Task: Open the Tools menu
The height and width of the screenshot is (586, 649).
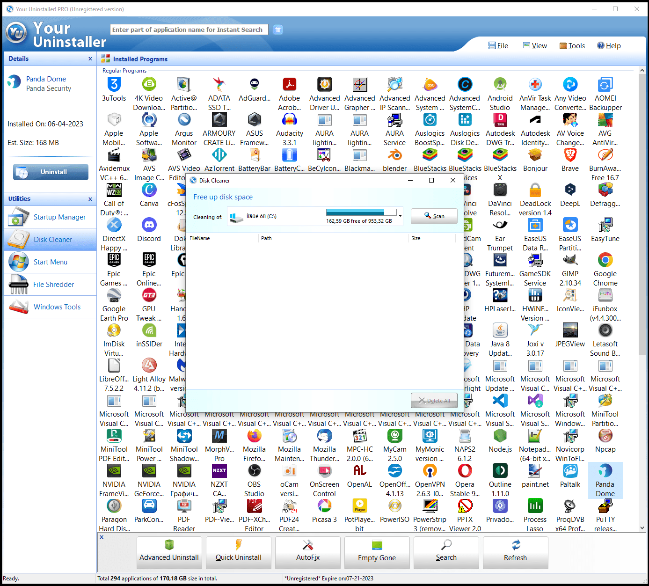Action: pyautogui.click(x=572, y=45)
